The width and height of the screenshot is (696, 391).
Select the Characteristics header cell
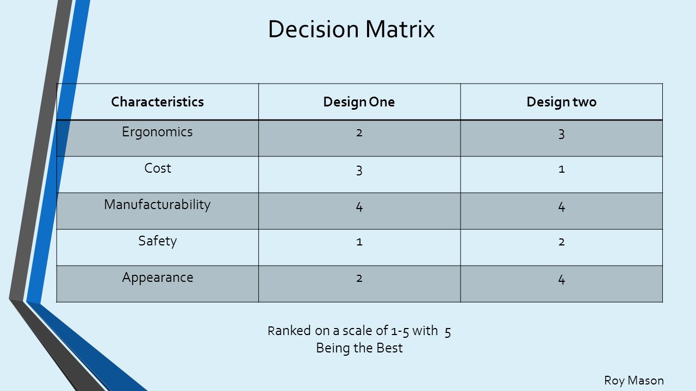[158, 102]
